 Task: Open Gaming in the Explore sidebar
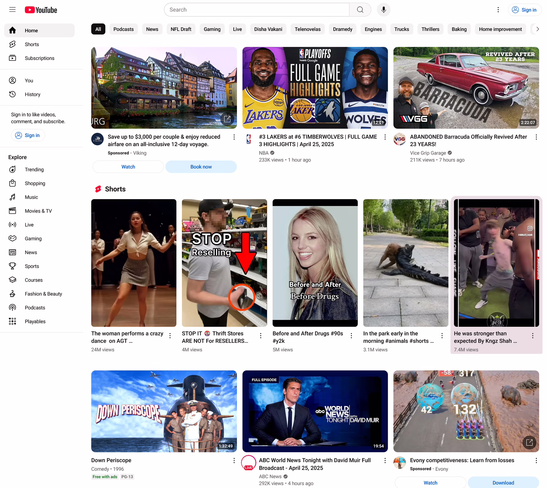click(x=39, y=239)
